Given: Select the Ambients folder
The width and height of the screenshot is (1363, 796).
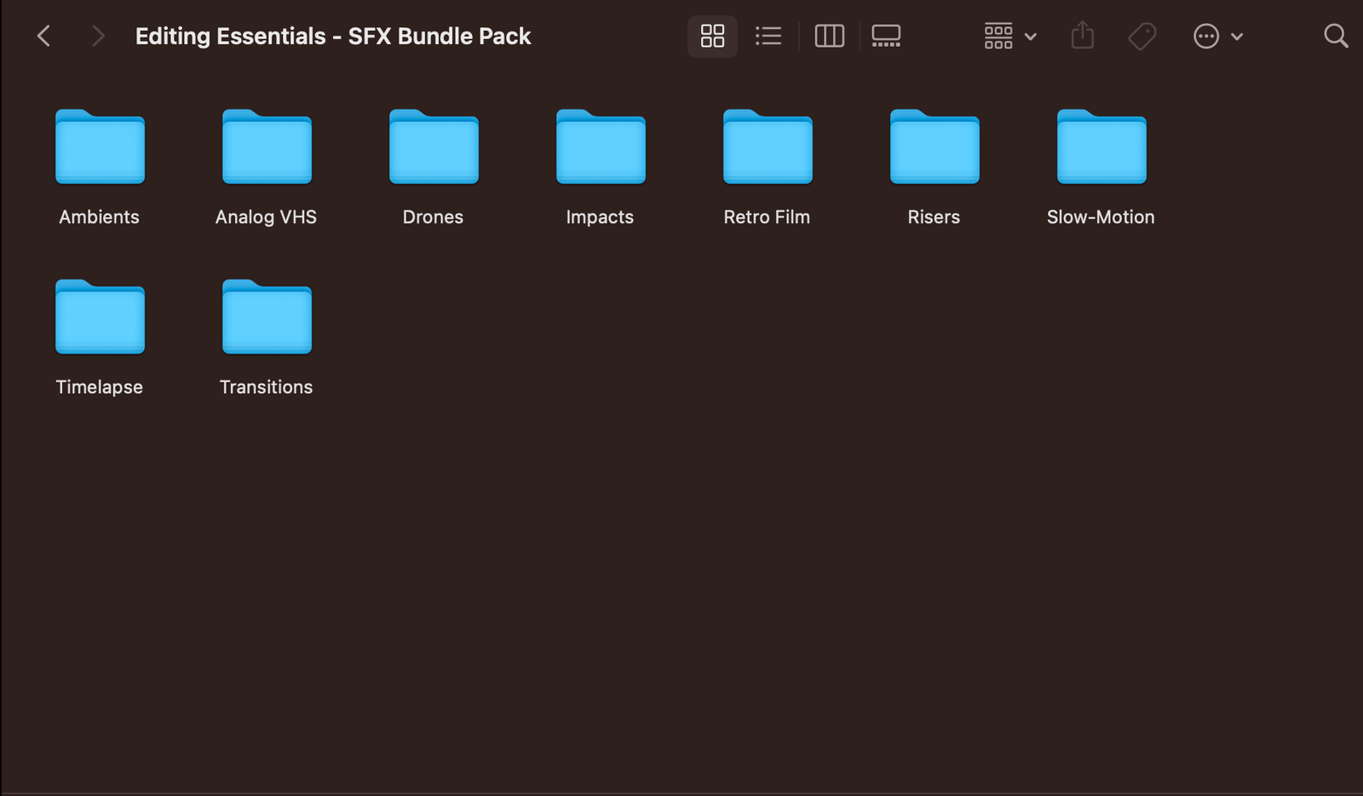Looking at the screenshot, I should [x=100, y=147].
